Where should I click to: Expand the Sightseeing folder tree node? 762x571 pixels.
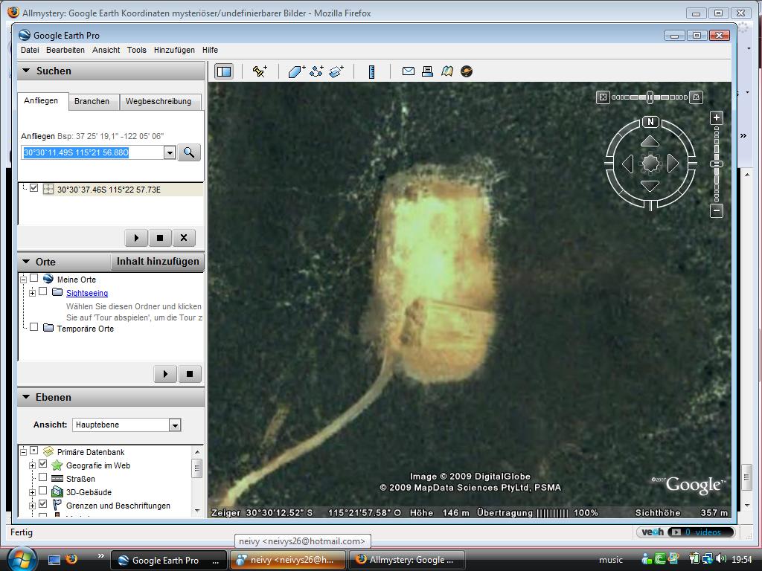33,293
